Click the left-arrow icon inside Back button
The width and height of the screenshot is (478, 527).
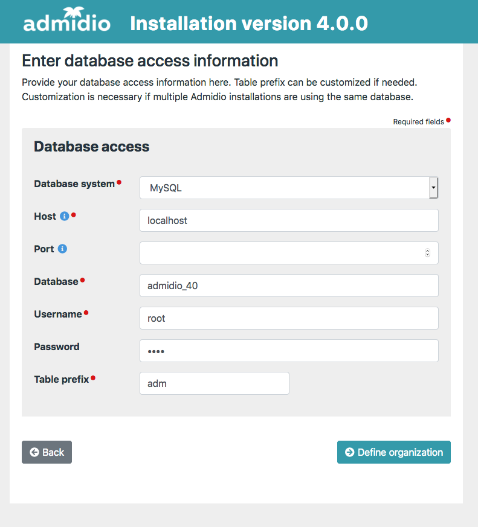[x=34, y=452]
